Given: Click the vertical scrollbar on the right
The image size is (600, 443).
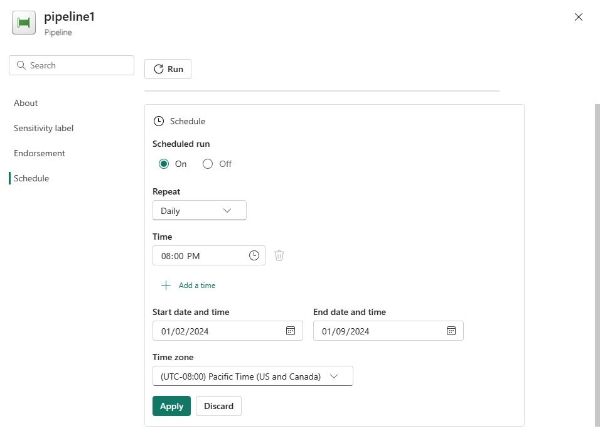Looking at the screenshot, I should tap(597, 264).
